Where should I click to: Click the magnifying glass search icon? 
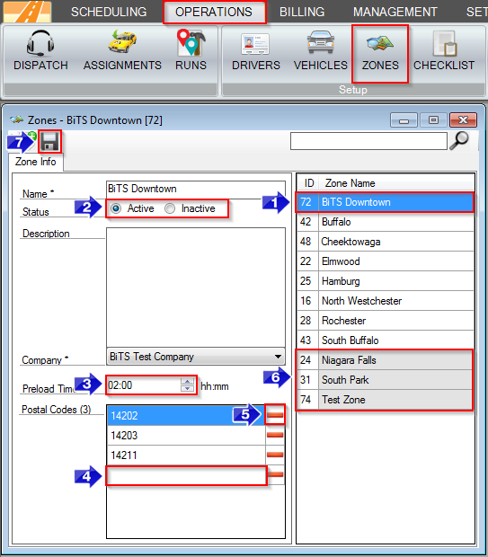point(459,141)
